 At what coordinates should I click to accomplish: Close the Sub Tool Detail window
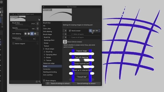click(44, 7)
